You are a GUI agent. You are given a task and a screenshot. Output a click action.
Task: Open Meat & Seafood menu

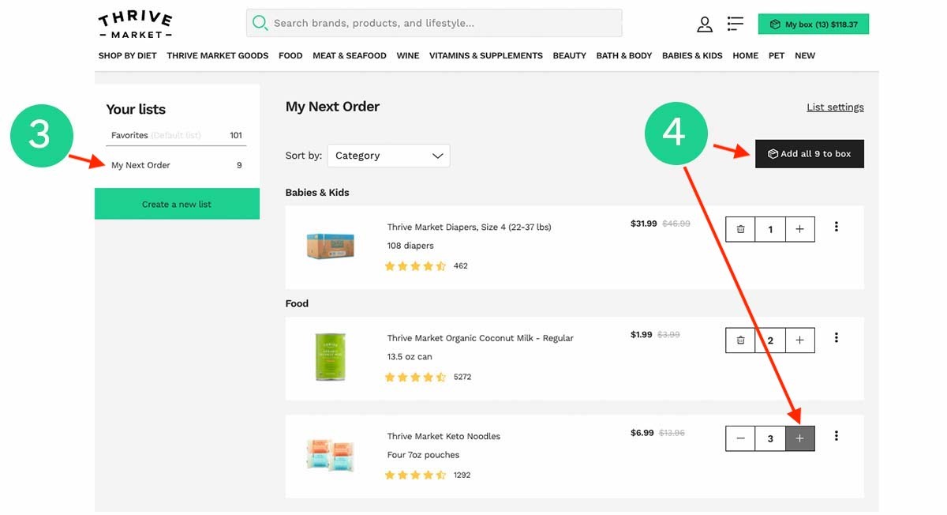click(x=350, y=55)
